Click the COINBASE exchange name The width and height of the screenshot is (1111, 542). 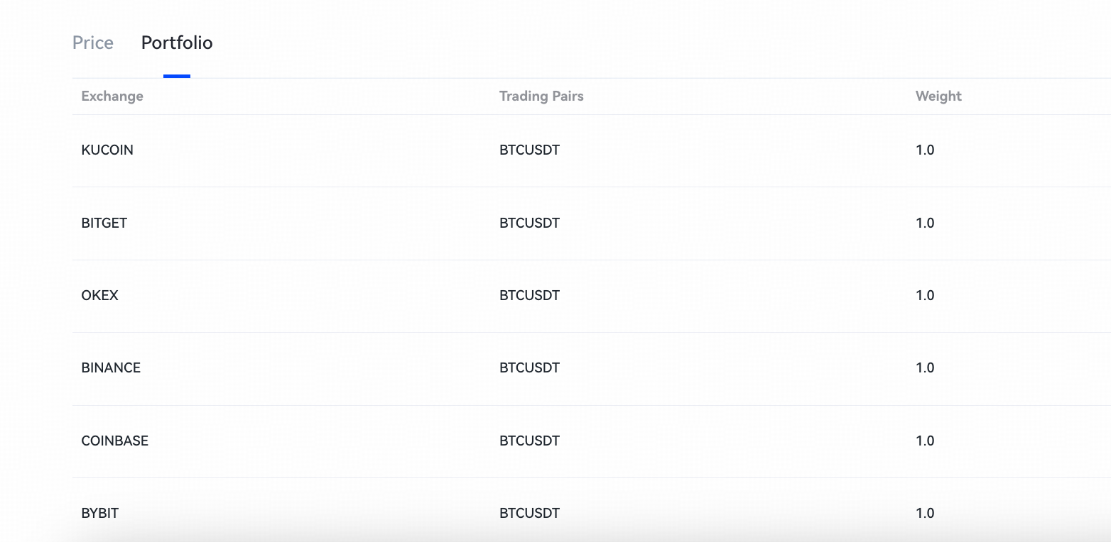[x=115, y=441]
